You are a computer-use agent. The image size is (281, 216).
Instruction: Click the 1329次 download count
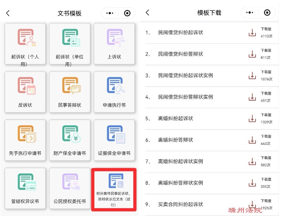pyautogui.click(x=266, y=122)
